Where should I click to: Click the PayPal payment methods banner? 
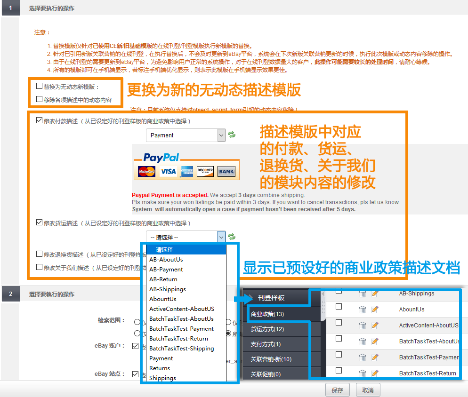click(x=186, y=167)
